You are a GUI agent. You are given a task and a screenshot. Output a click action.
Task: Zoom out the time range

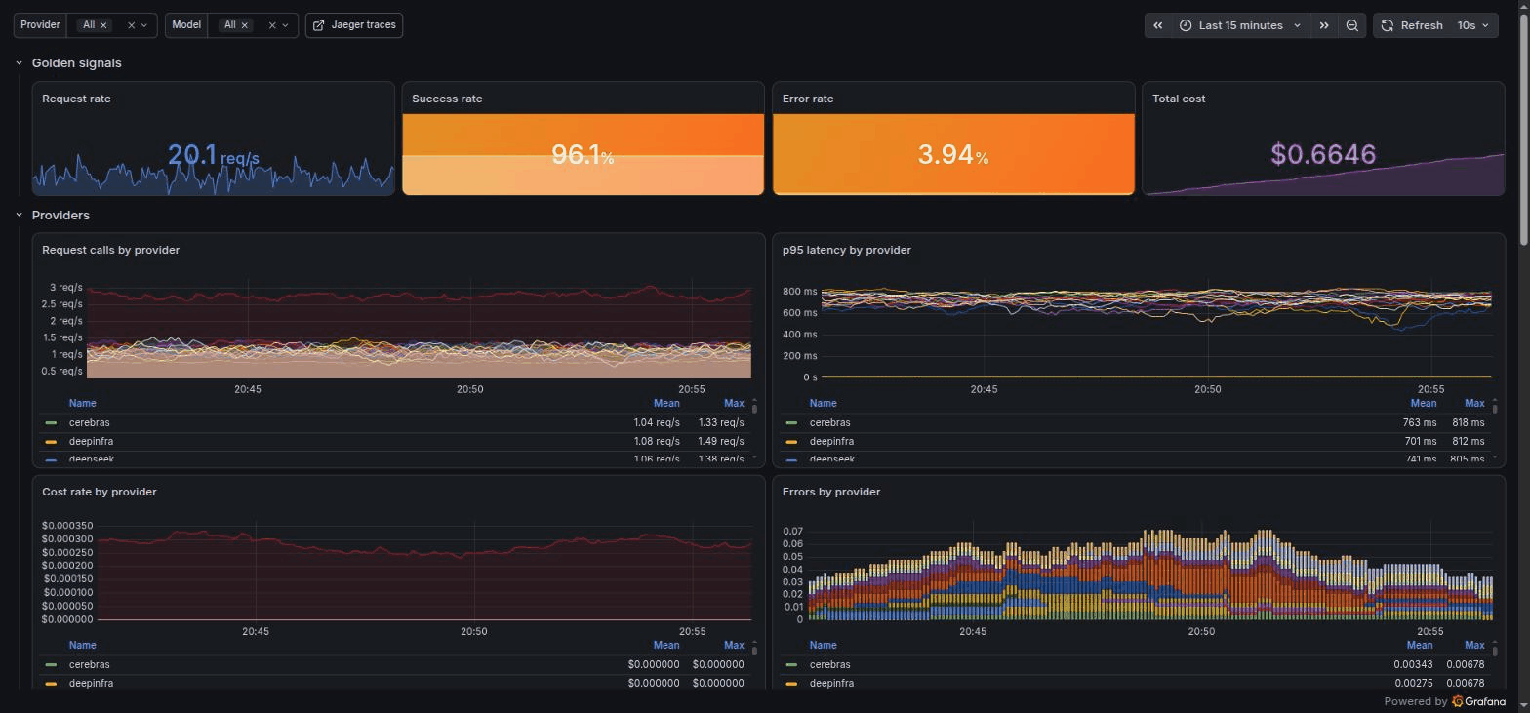coord(1351,25)
